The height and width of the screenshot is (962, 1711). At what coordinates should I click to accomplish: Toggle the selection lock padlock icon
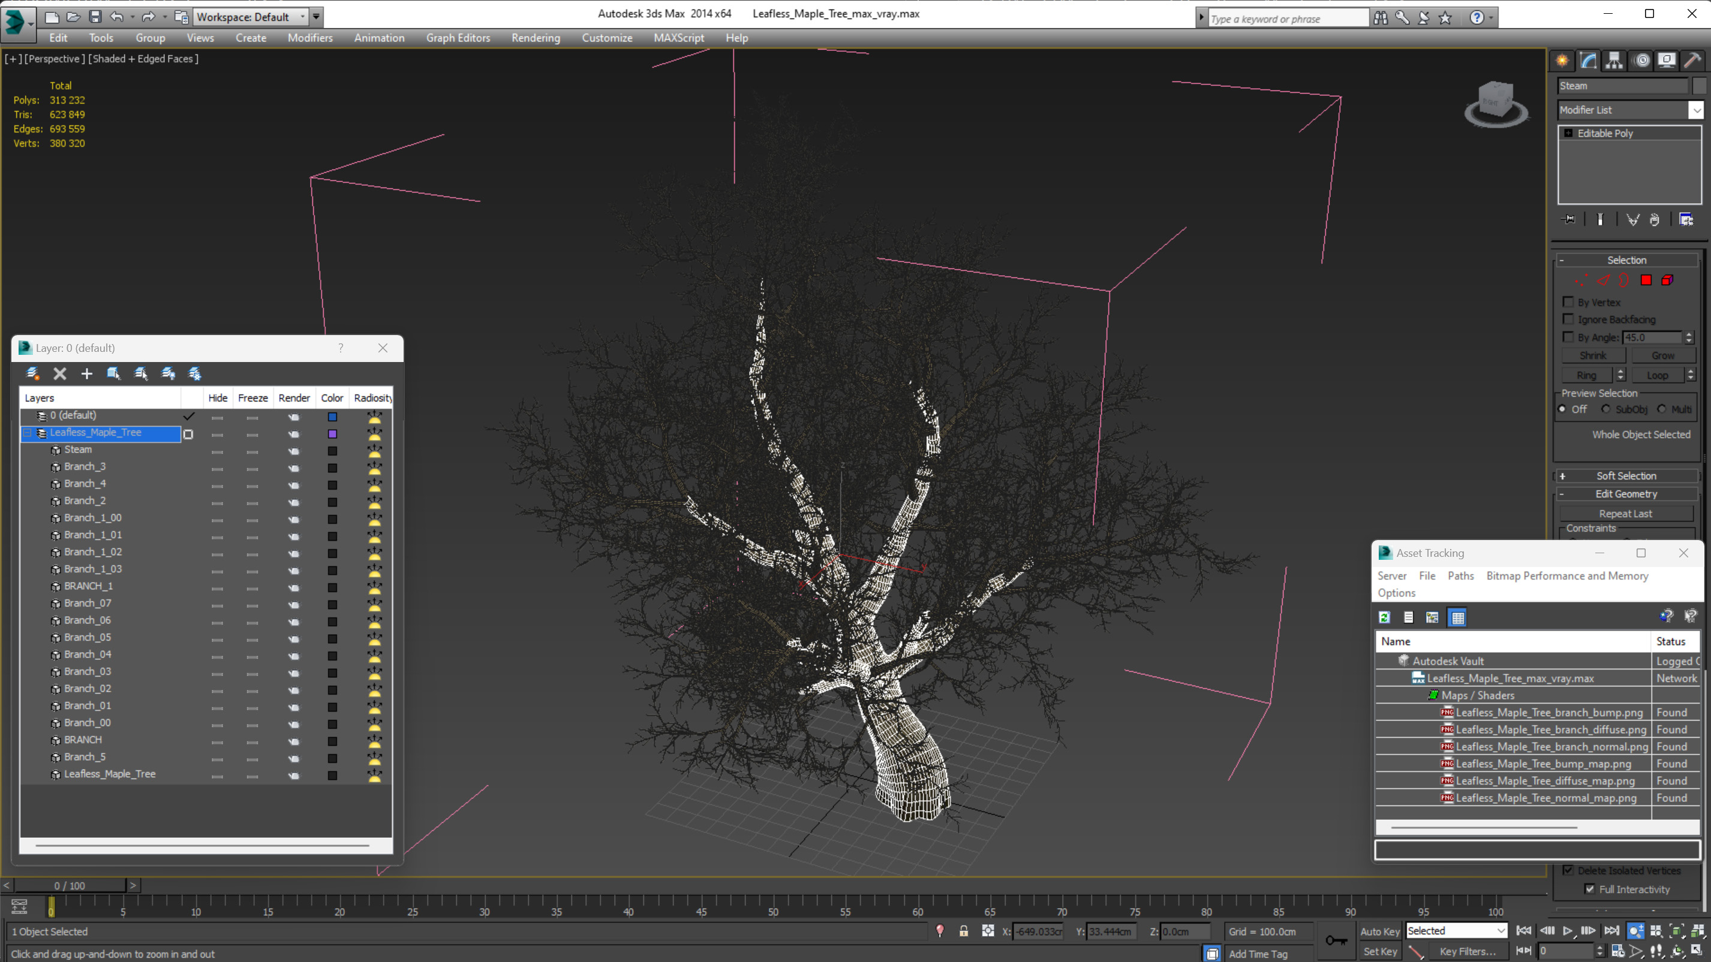(x=963, y=931)
